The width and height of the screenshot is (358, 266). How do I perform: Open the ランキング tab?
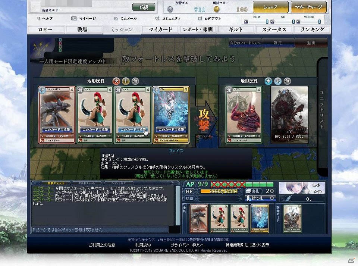point(312,30)
